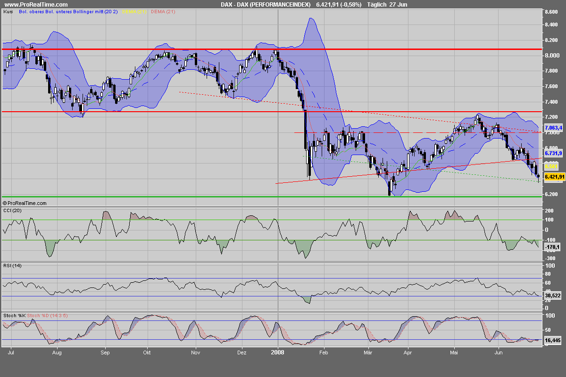Click the Feb month label on time axis

[x=324, y=352]
